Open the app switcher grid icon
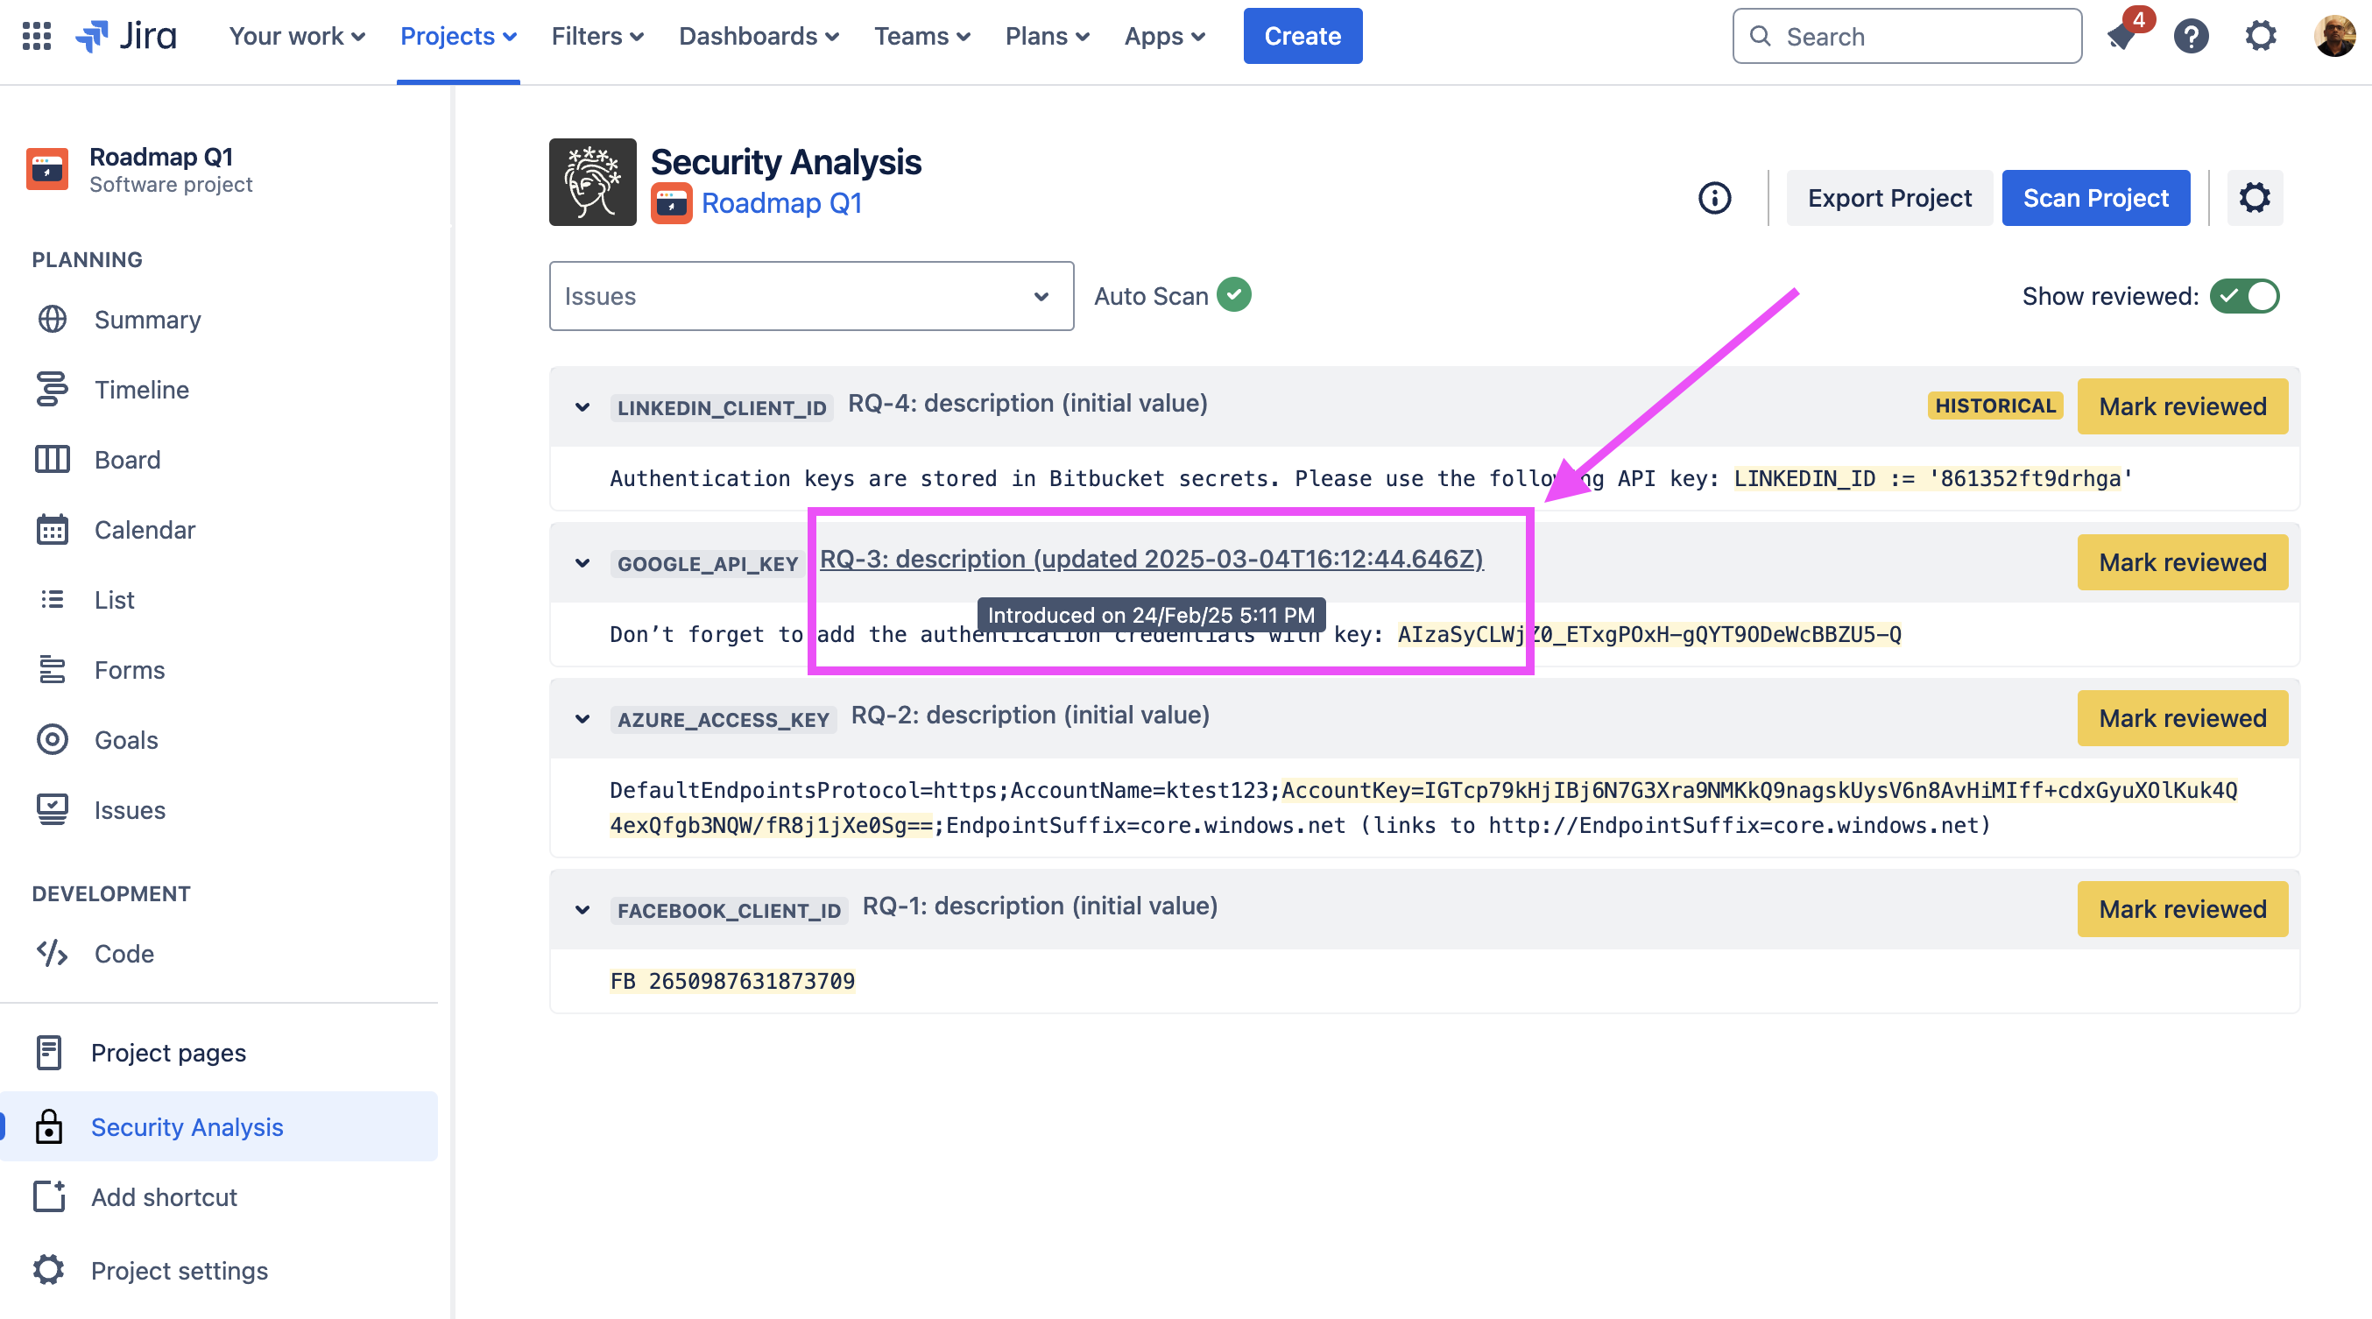This screenshot has height=1319, width=2372. [x=37, y=36]
